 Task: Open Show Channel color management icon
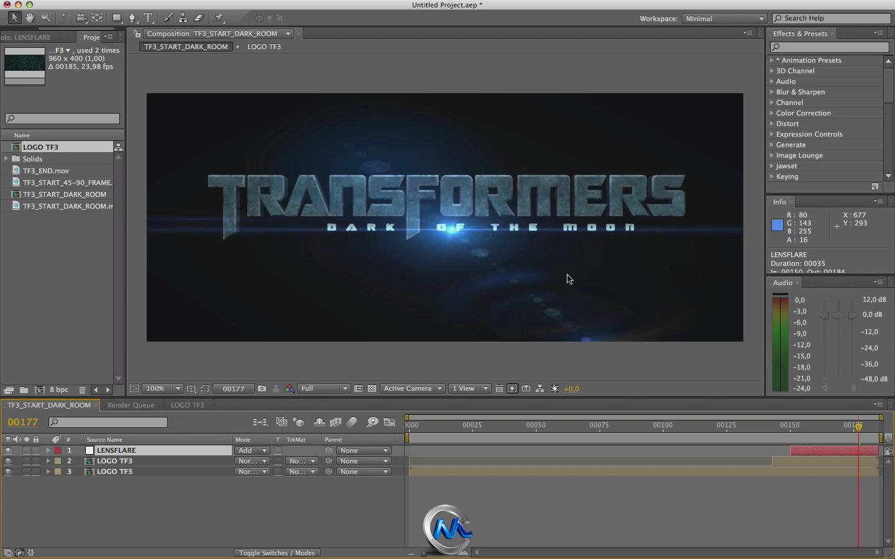pos(290,389)
